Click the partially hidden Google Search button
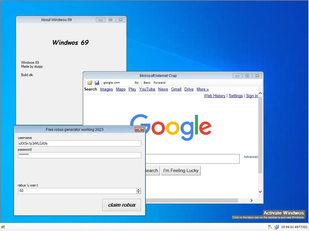This screenshot has height=231, width=309. coord(152,171)
